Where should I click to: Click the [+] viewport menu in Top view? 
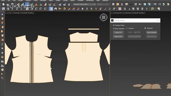6,13
